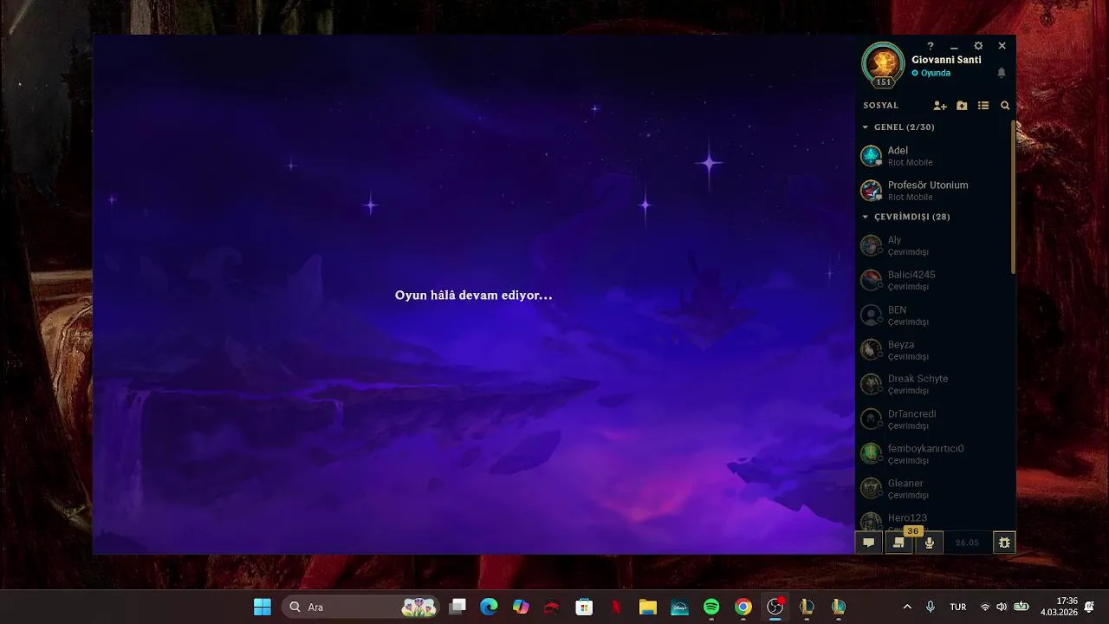Open Wi-Fi network tray icon
1109x624 pixels.
pyautogui.click(x=985, y=607)
